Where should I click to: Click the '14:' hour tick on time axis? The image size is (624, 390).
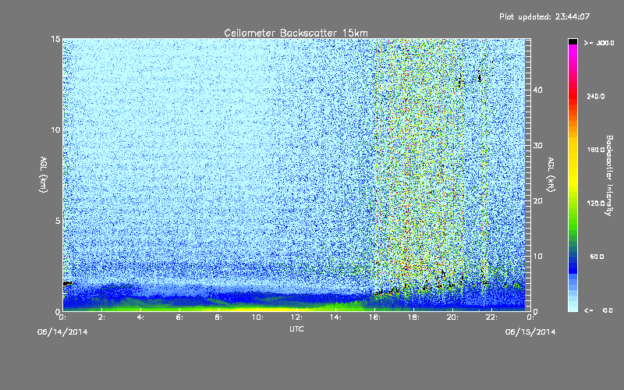tap(336, 317)
